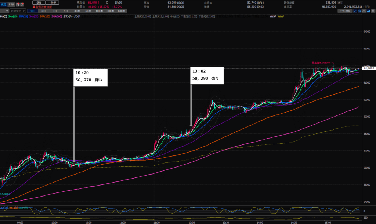Click the low price 54,580 header value
The width and height of the screenshot is (376, 224).
click(172, 7)
